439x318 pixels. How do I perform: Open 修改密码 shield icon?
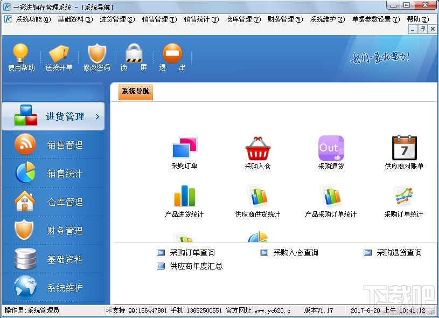(x=97, y=53)
